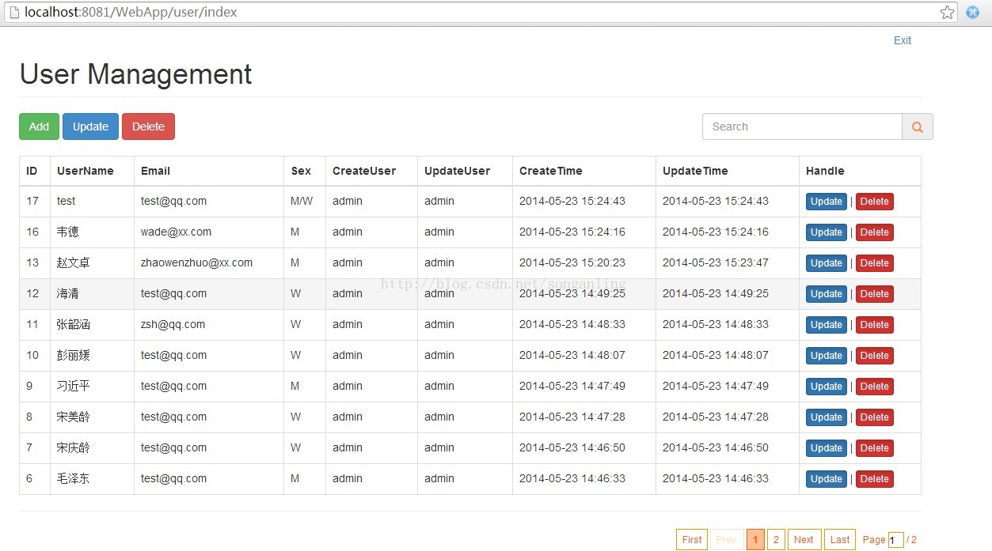
Task: Delete row with ID 12
Action: coord(874,294)
